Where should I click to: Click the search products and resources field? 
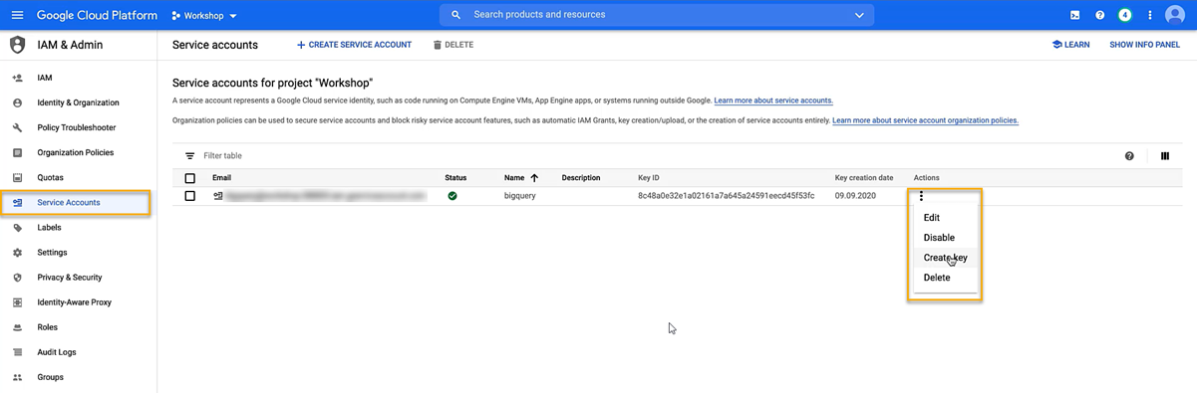(657, 15)
